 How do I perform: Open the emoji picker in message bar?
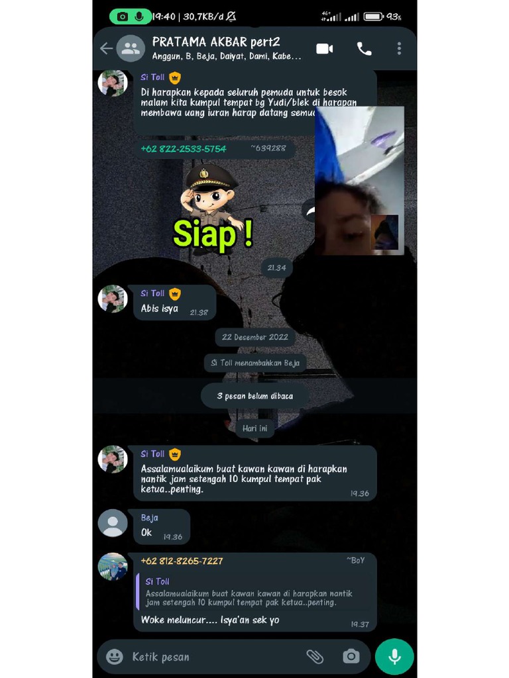tap(114, 657)
